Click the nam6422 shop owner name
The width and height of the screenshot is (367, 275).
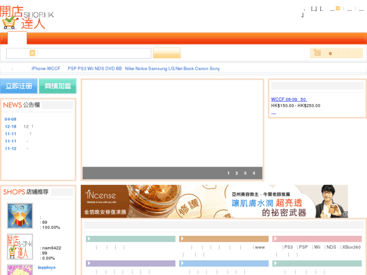51,248
